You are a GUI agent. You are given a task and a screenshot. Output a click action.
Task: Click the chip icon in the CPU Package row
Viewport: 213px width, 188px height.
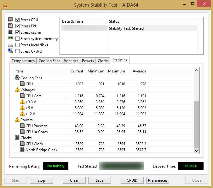(22, 126)
